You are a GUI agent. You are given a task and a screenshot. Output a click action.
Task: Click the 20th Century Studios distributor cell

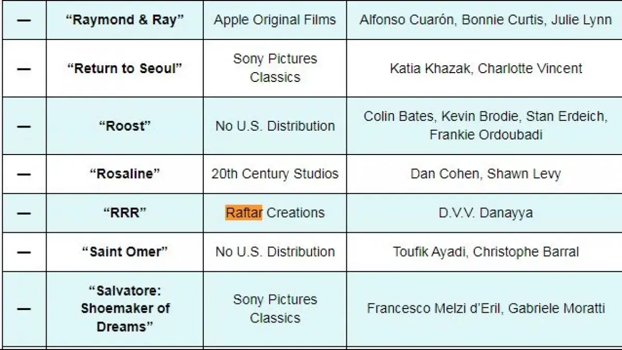(275, 174)
